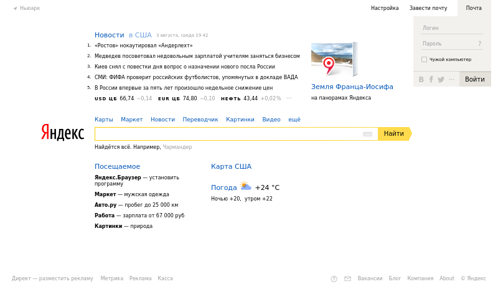Open the Новости service tab above search
This screenshot has height=284, width=498.
162,120
